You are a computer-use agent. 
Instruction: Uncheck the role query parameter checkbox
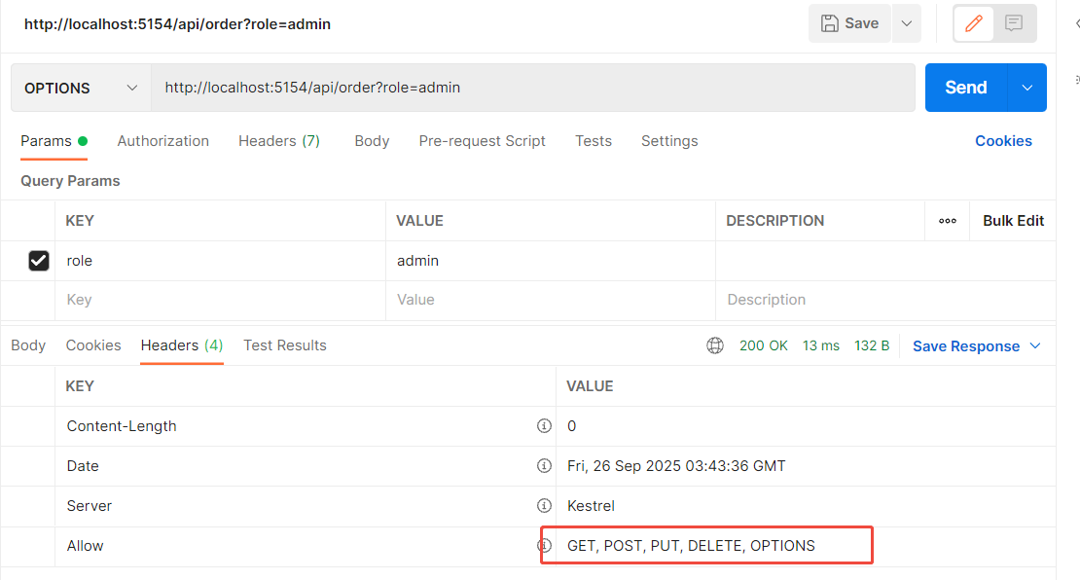pos(39,261)
